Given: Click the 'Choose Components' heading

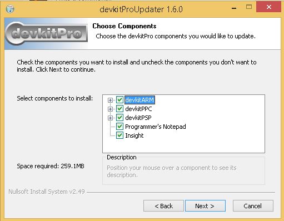Looking at the screenshot, I should pos(124,26).
